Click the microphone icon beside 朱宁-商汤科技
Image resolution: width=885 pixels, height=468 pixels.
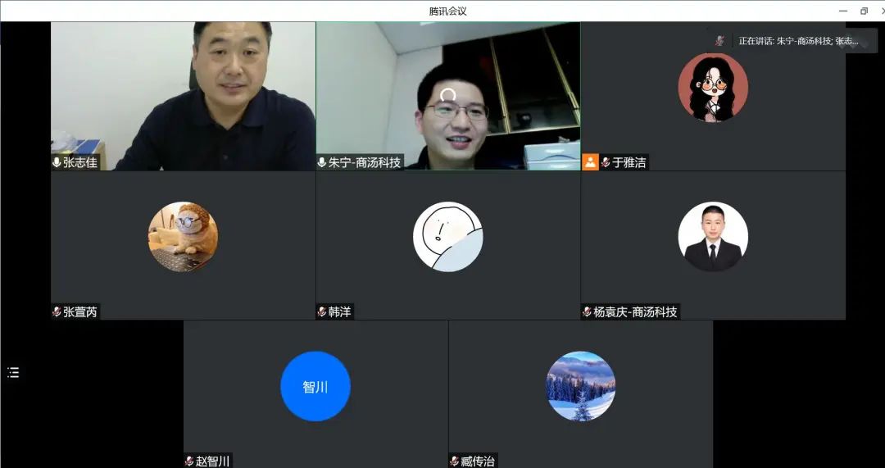[322, 162]
